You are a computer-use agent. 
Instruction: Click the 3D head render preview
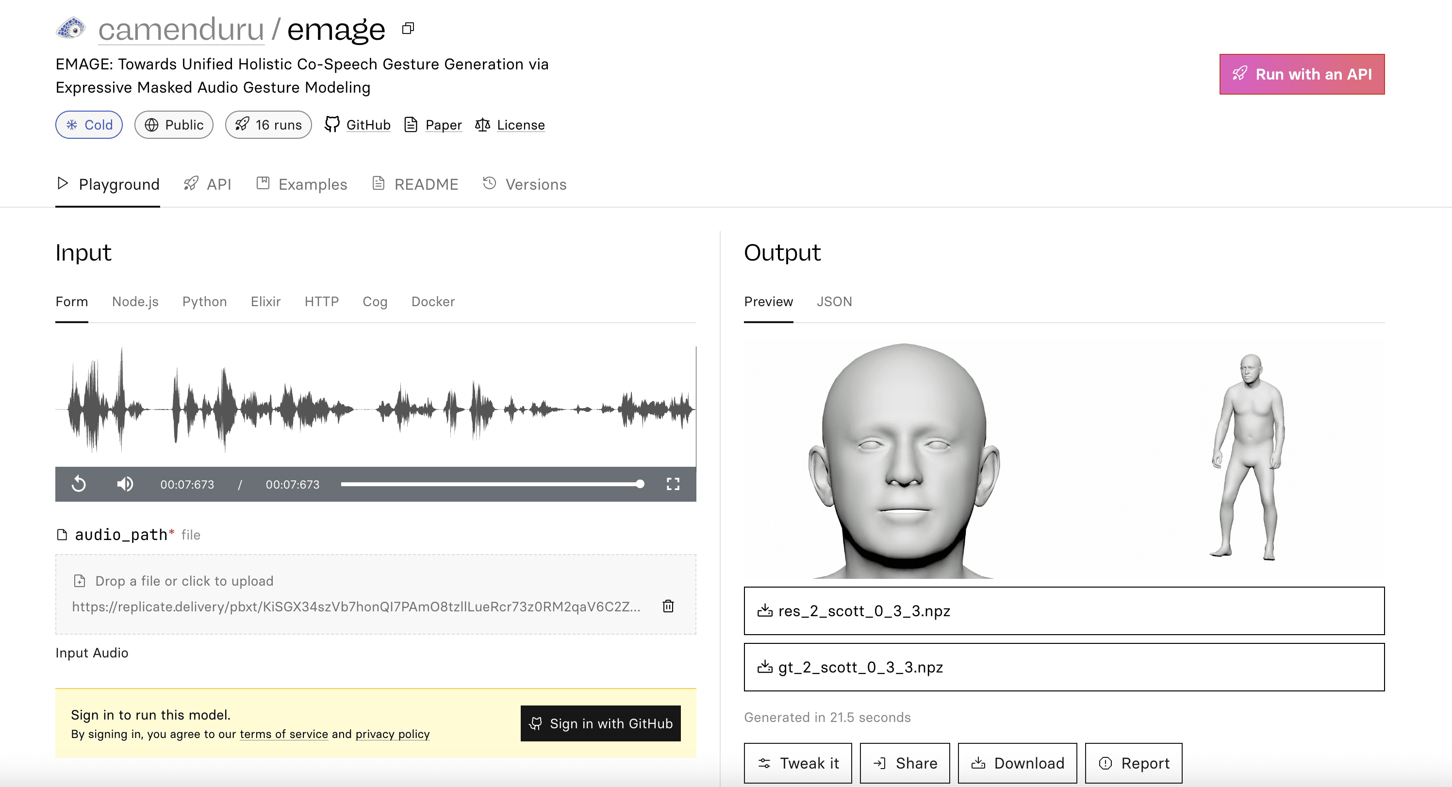[904, 460]
